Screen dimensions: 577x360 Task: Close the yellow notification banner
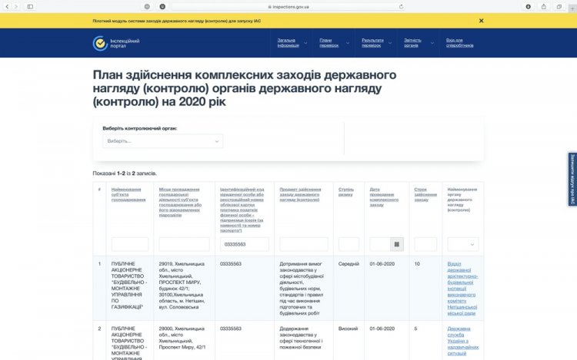click(x=481, y=21)
